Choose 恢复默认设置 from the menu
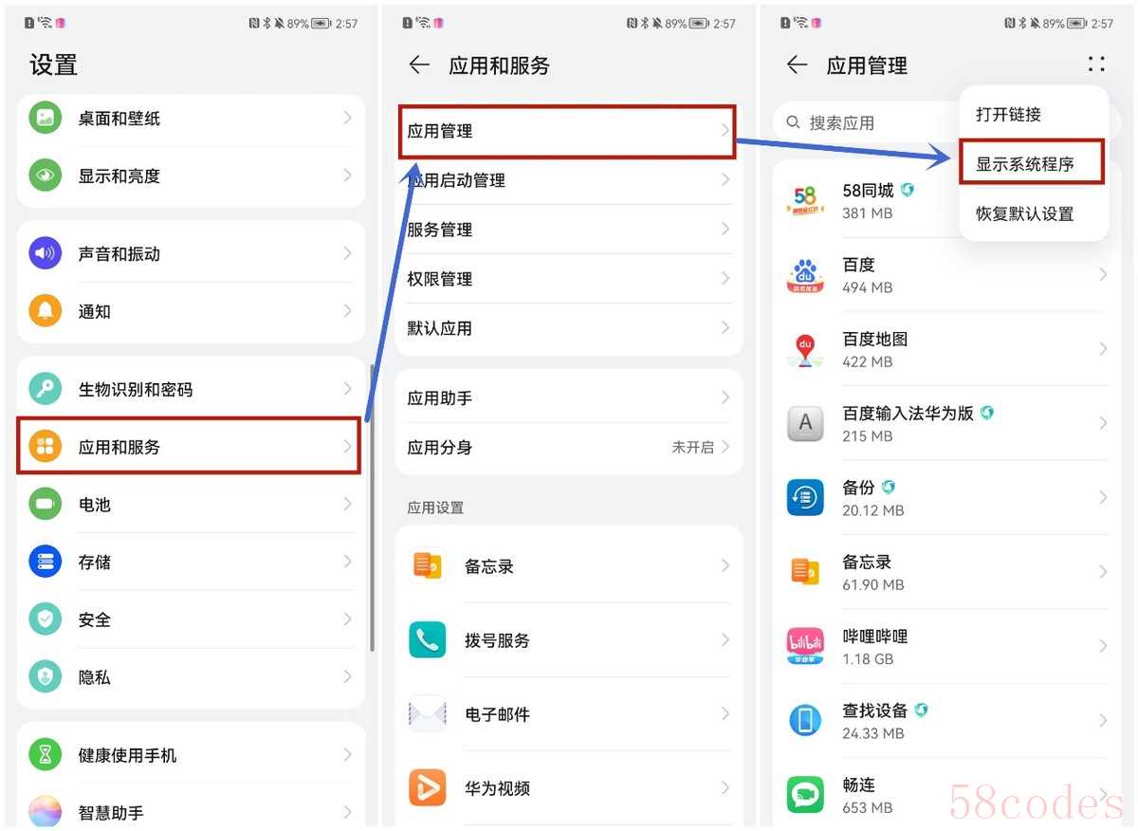 pos(1025,213)
